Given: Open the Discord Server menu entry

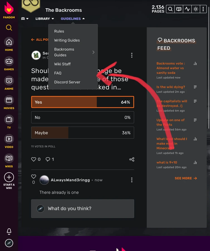Looking at the screenshot, I should [67, 82].
